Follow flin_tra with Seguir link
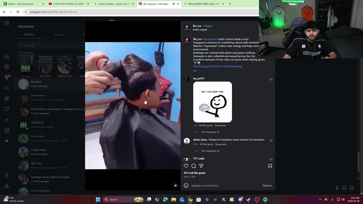This screenshot has height=204, width=363. point(208,26)
